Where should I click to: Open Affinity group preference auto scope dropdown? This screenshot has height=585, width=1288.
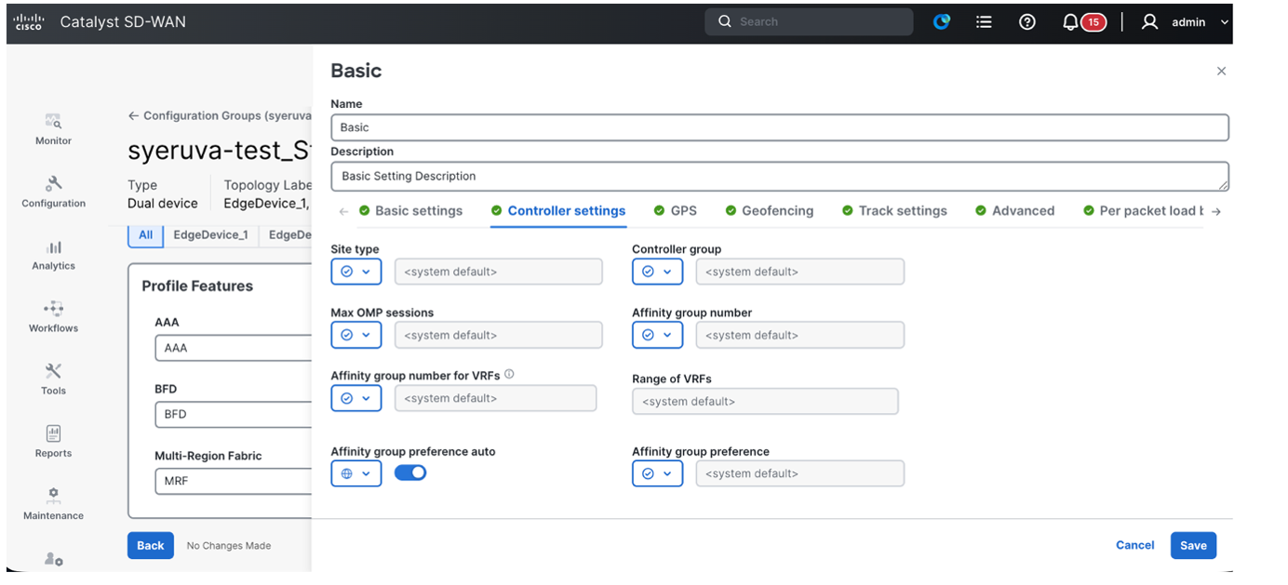click(356, 473)
